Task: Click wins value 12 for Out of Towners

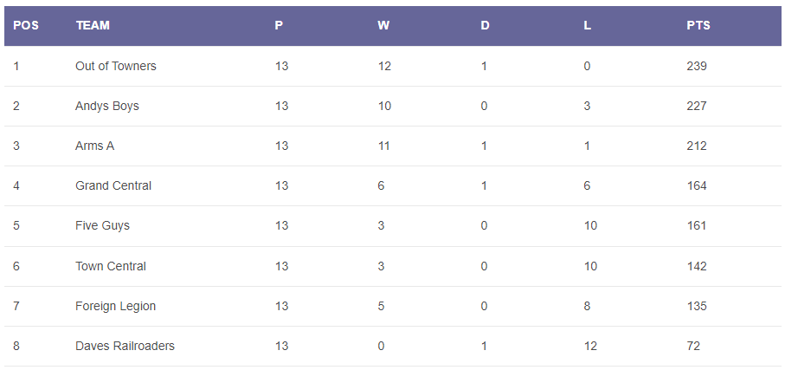Action: (x=385, y=66)
